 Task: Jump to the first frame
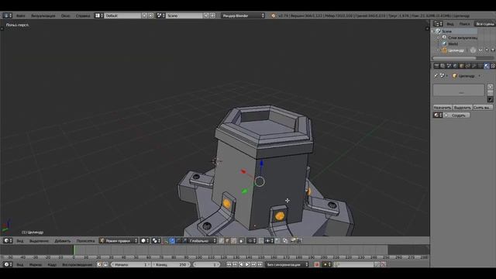tap(229, 264)
